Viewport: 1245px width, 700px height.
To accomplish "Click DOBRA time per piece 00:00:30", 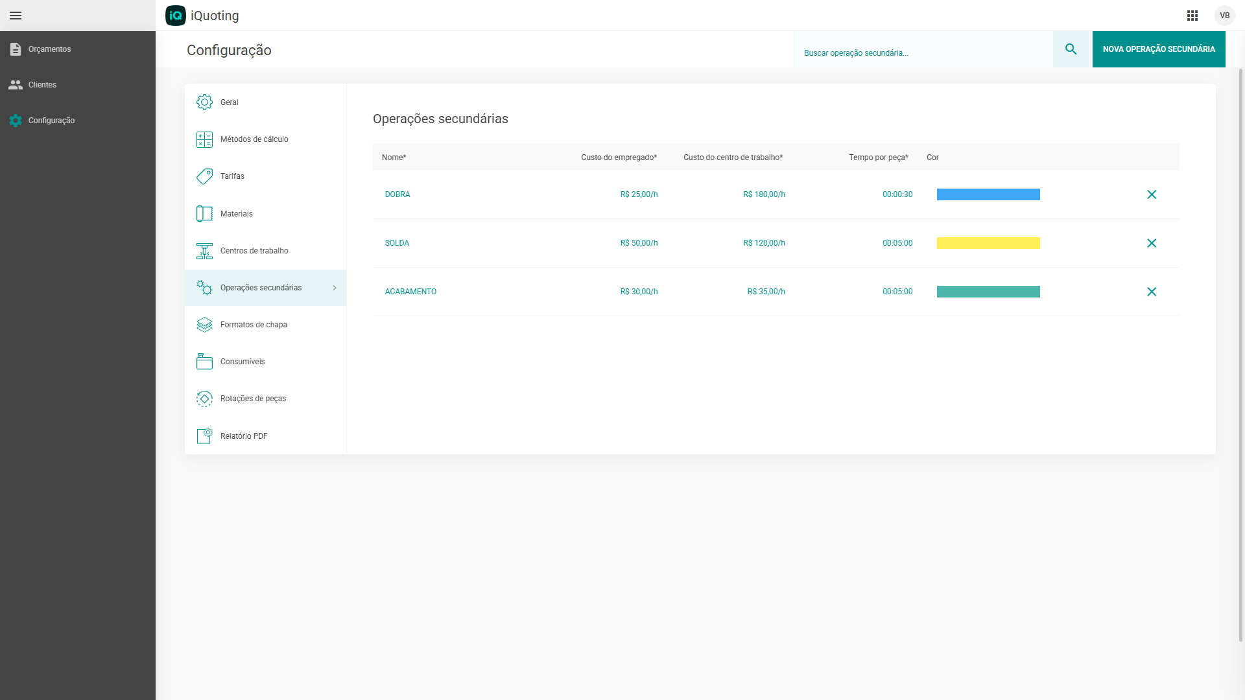I will (x=897, y=194).
